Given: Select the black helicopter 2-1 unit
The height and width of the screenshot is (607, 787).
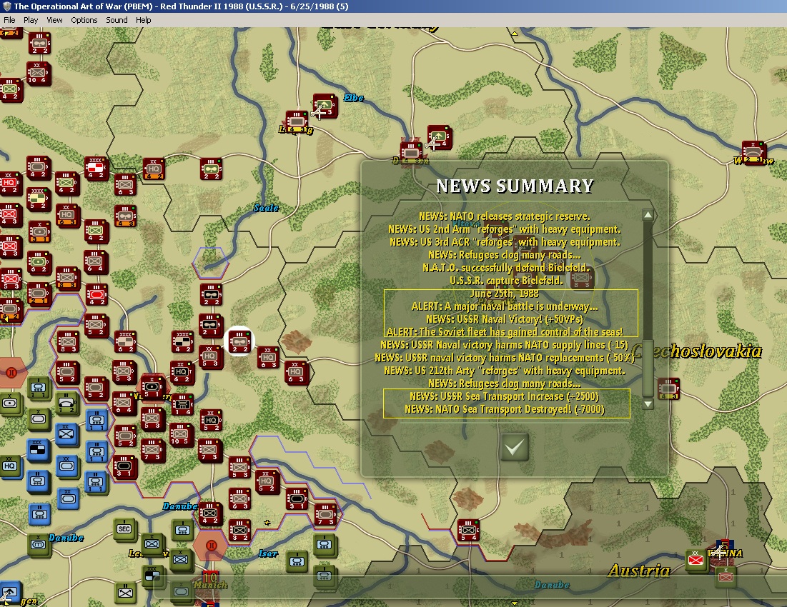Looking at the screenshot, I should (x=210, y=326).
